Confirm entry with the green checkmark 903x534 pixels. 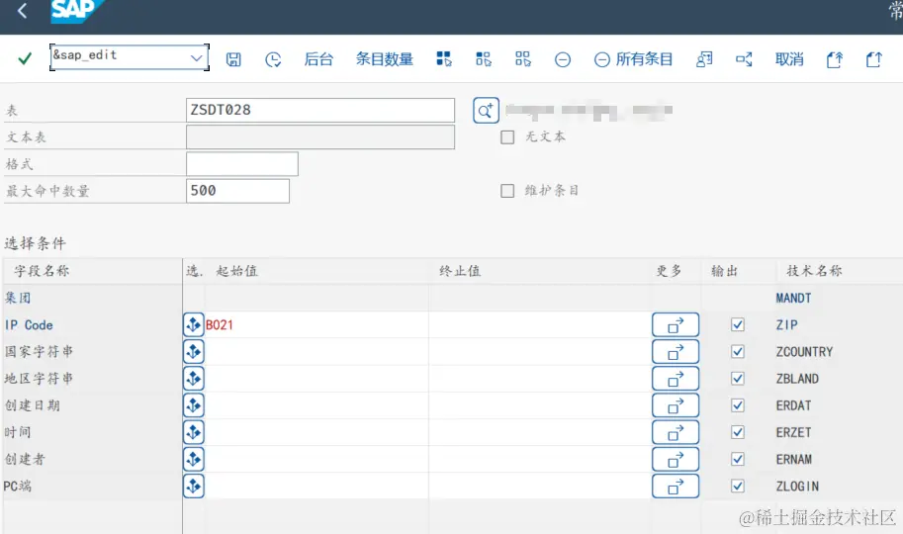[x=25, y=58]
